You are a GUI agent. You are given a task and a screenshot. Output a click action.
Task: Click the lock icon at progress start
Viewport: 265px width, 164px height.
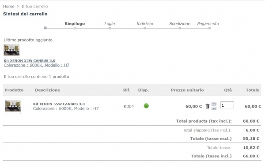click(45, 28)
